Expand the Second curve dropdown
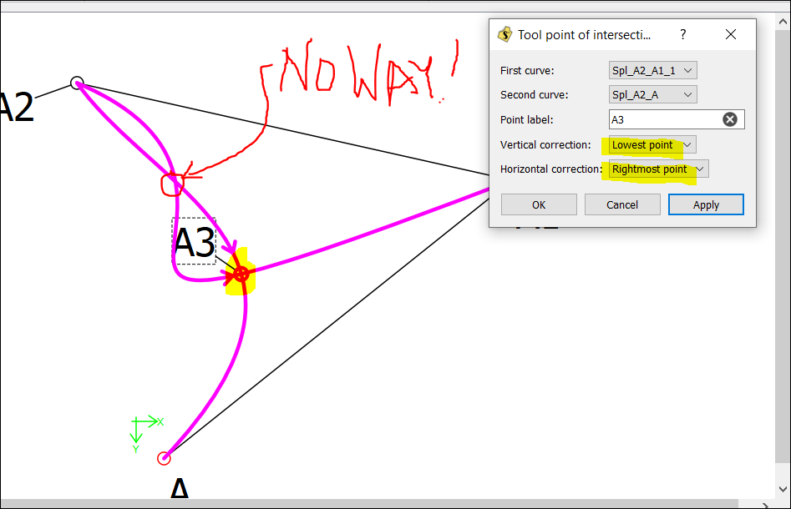The image size is (791, 509). (652, 95)
